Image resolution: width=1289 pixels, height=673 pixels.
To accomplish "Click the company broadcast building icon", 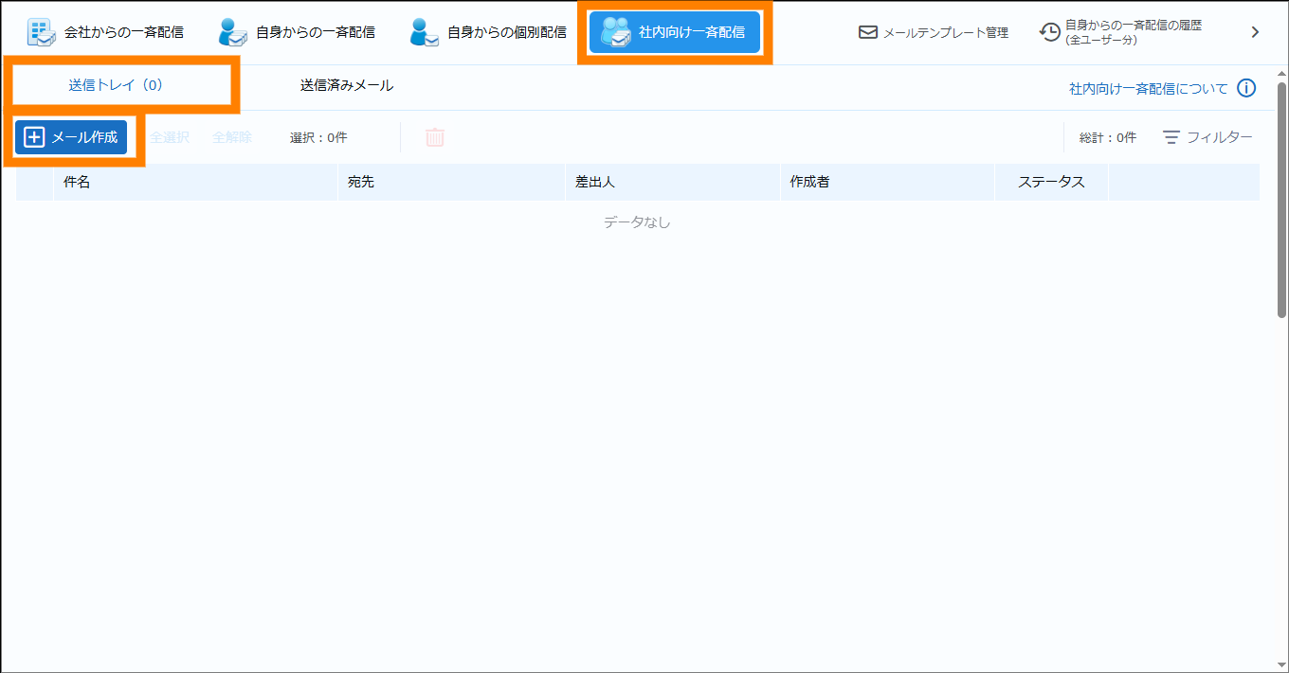I will [x=41, y=32].
